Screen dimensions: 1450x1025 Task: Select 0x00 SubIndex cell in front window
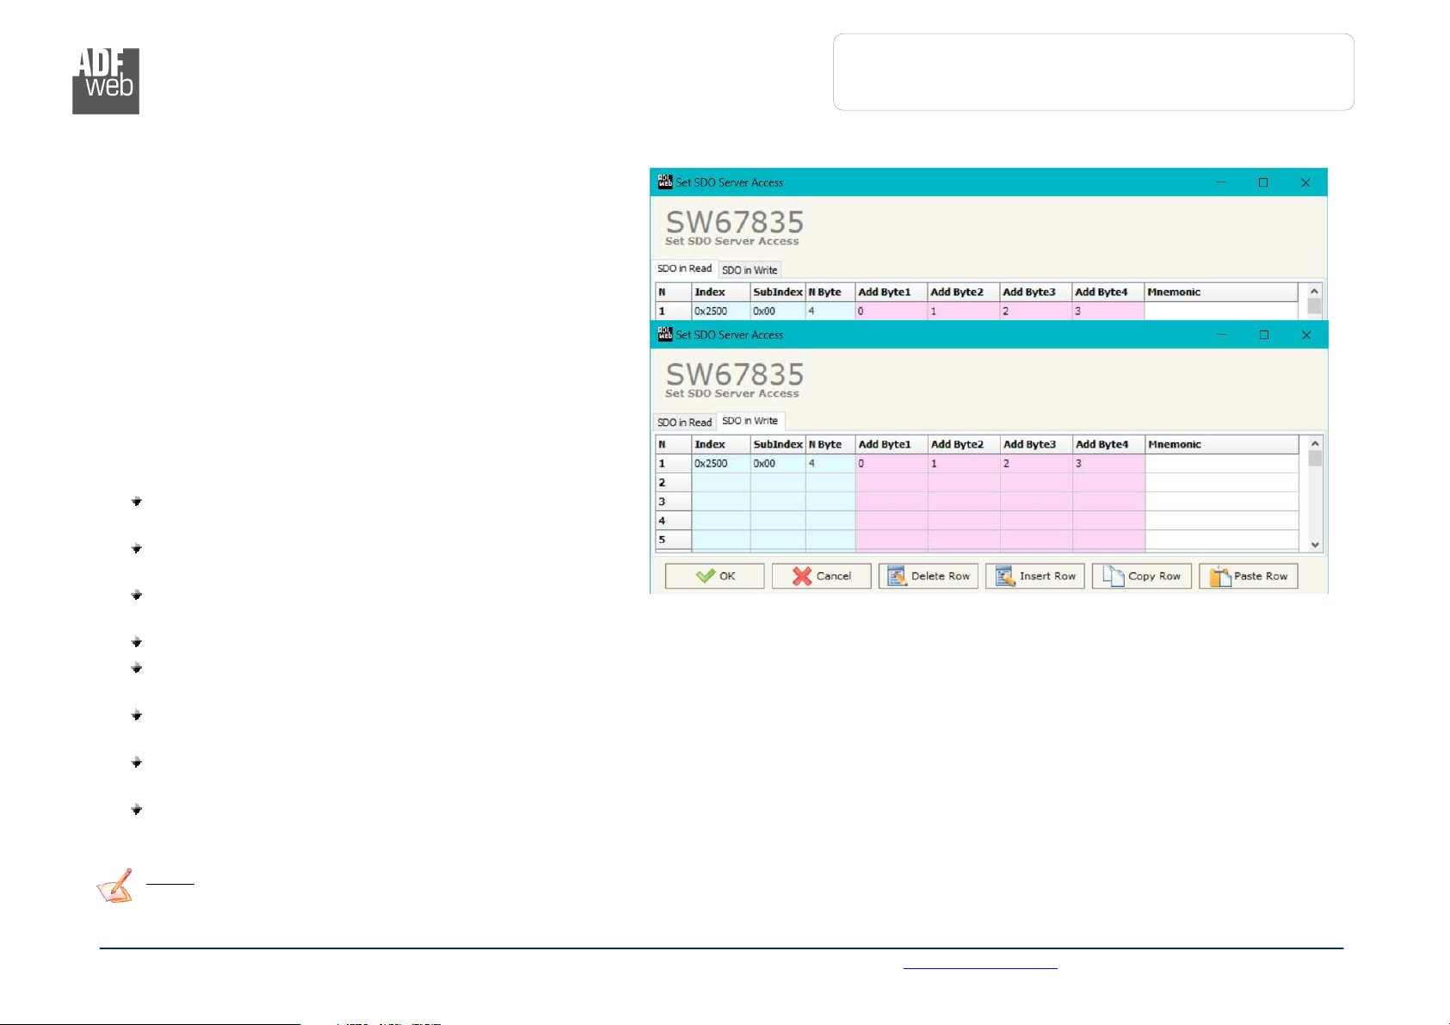[778, 463]
